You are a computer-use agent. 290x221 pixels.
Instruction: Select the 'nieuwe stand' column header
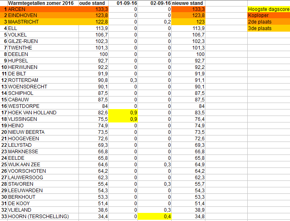click(x=188, y=3)
